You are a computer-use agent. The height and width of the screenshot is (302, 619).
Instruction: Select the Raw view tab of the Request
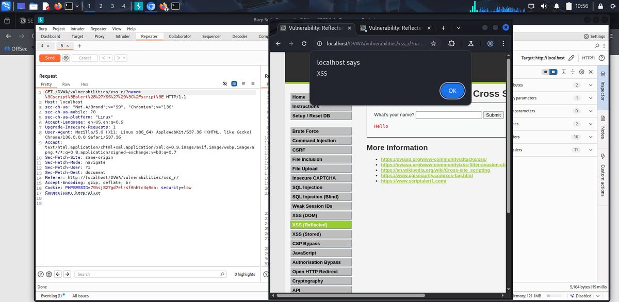pos(67,84)
